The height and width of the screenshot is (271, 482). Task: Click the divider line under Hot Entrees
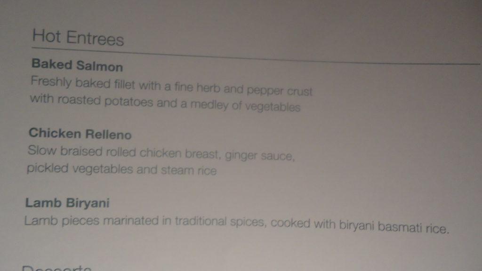(256, 56)
